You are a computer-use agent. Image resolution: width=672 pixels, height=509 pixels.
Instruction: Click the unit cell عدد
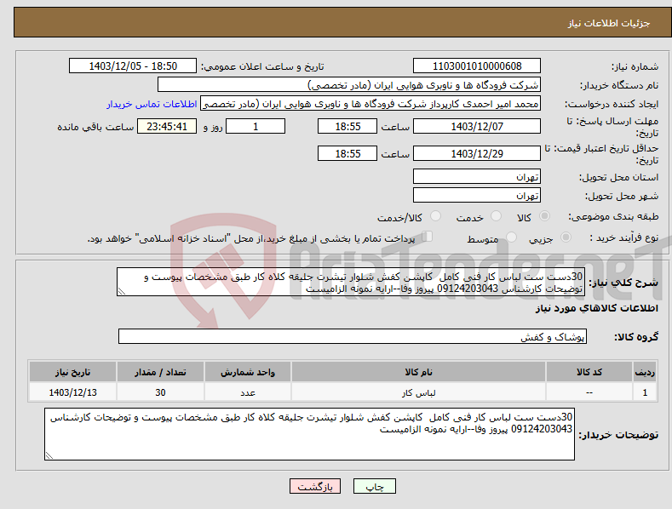tap(248, 392)
